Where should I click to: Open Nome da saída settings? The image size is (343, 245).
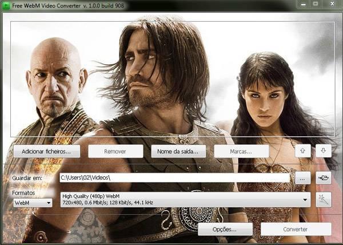(x=178, y=151)
